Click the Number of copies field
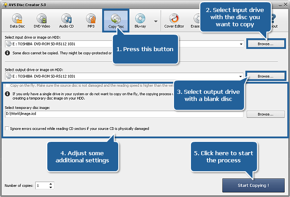 point(42,185)
